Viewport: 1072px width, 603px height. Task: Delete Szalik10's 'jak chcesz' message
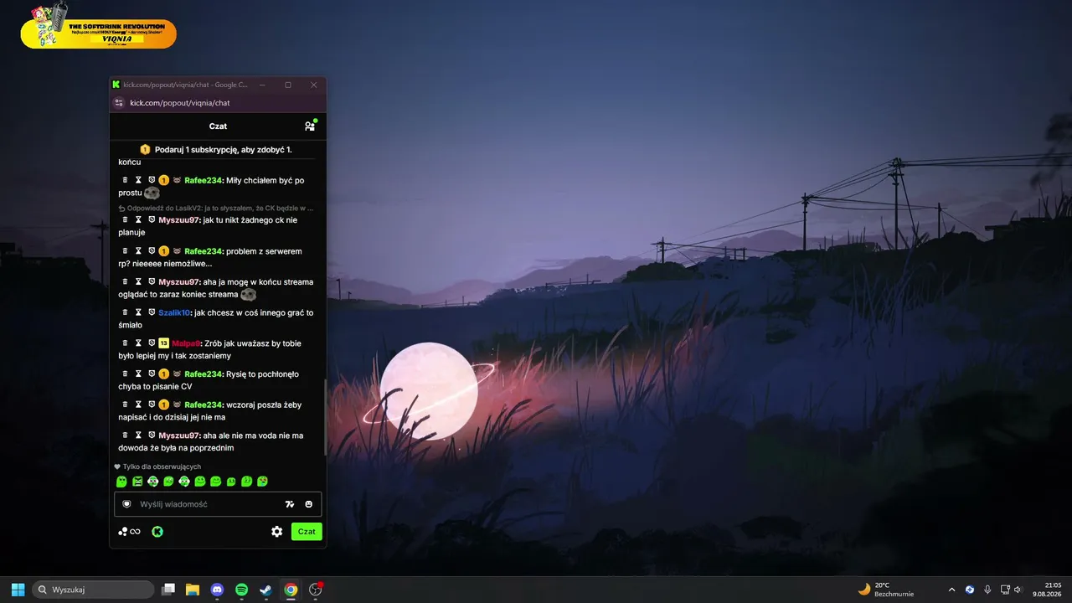pos(125,312)
